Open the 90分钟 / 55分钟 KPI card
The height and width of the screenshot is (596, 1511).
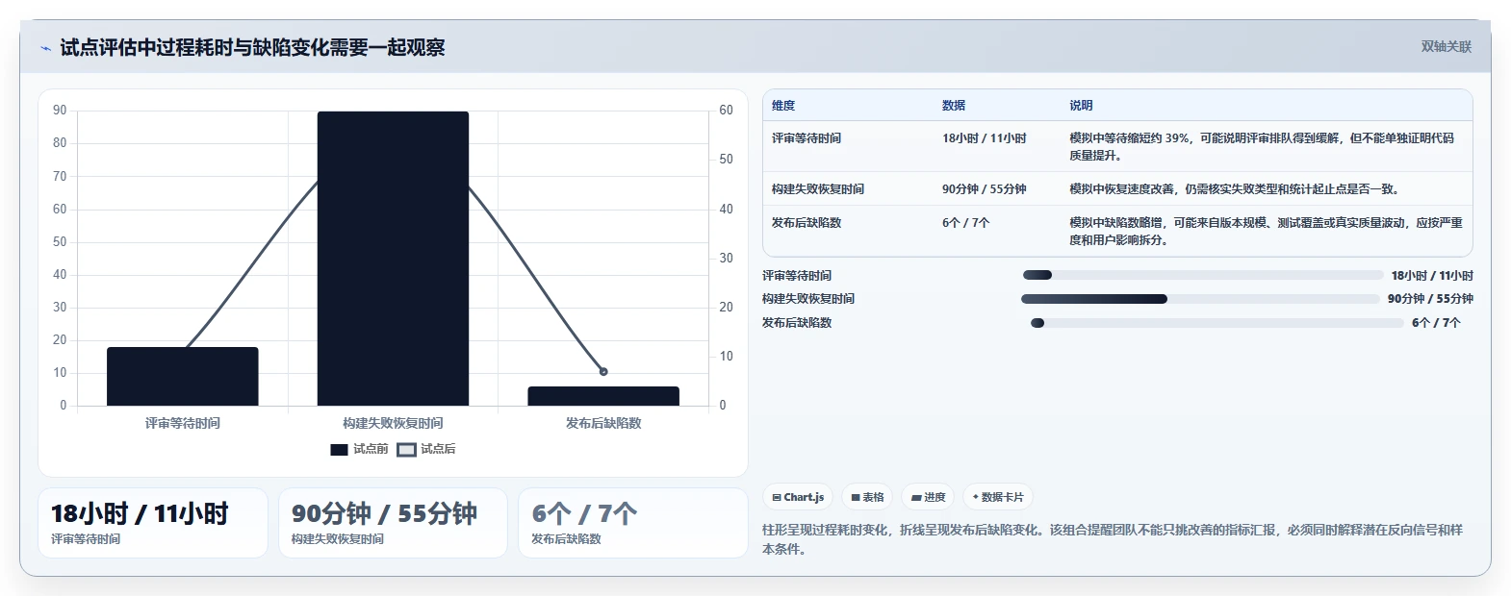coord(393,523)
